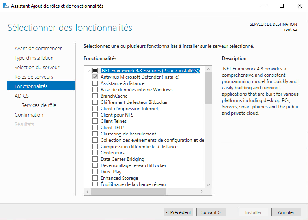Click the vertical scrollbar thumb of features list
Image resolution: width=308 pixels, height=220 pixels.
coord(208,88)
